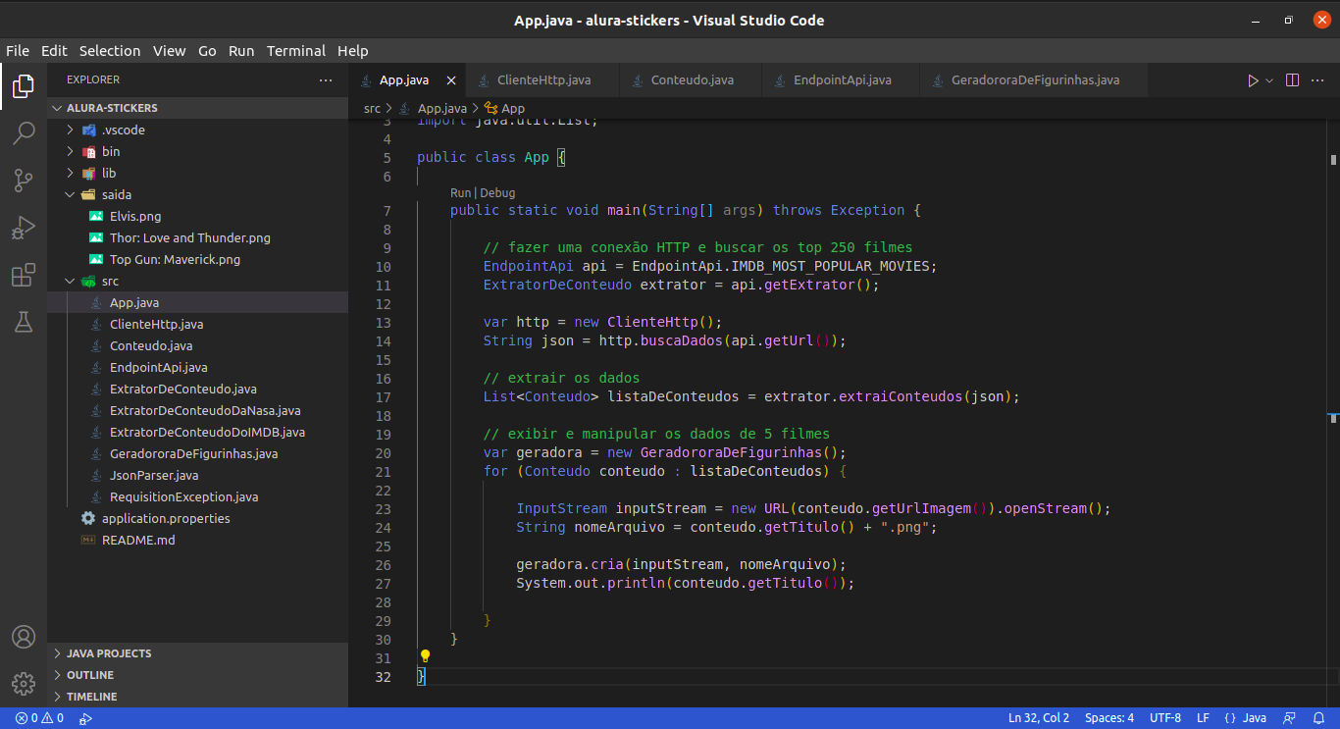Open the quick fix lightbulb
1340x729 pixels.
point(425,655)
